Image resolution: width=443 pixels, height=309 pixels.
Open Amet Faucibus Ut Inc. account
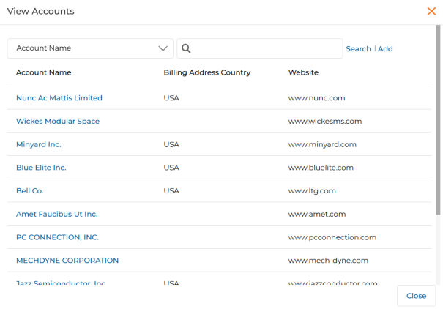(x=57, y=214)
